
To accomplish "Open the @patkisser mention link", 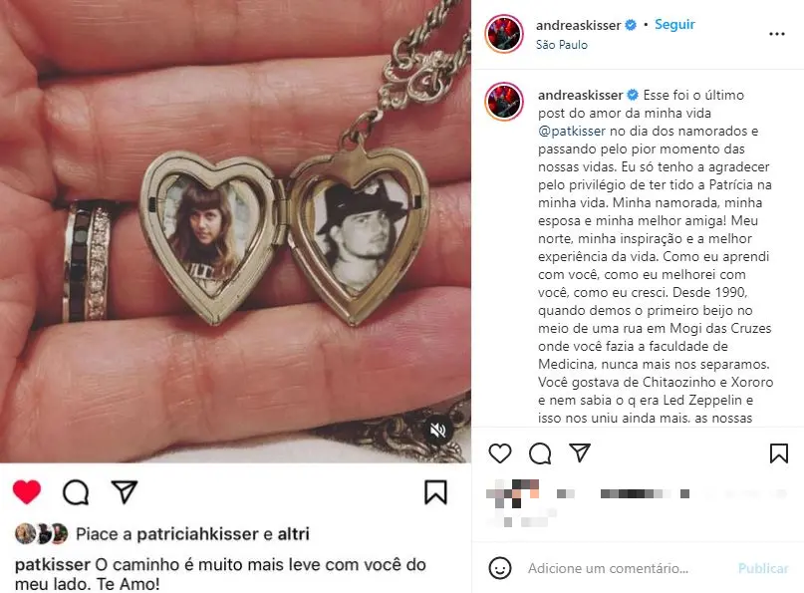I will pos(572,131).
